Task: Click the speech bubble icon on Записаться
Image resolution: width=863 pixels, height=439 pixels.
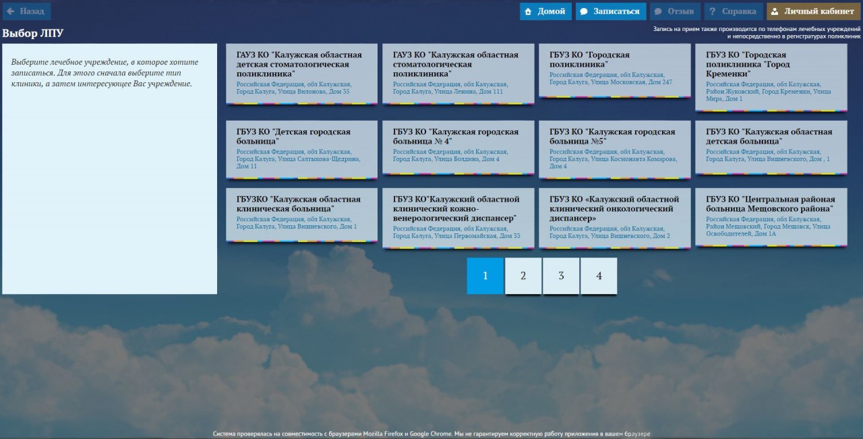Action: (584, 11)
